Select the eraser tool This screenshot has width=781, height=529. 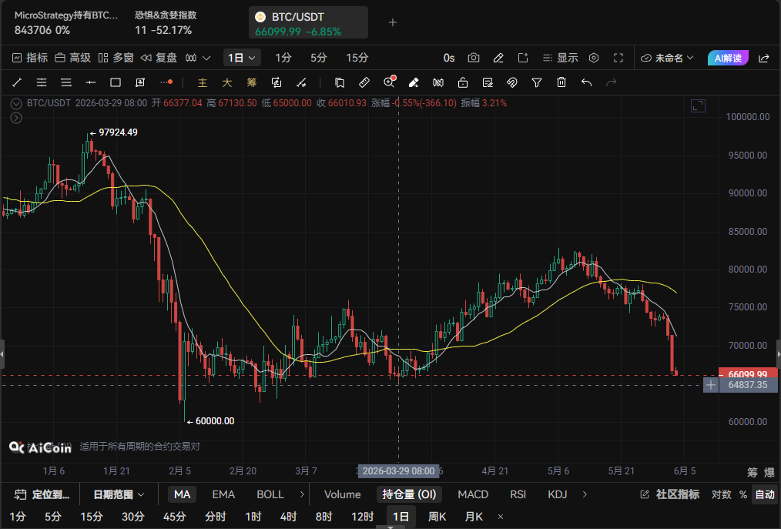point(414,82)
